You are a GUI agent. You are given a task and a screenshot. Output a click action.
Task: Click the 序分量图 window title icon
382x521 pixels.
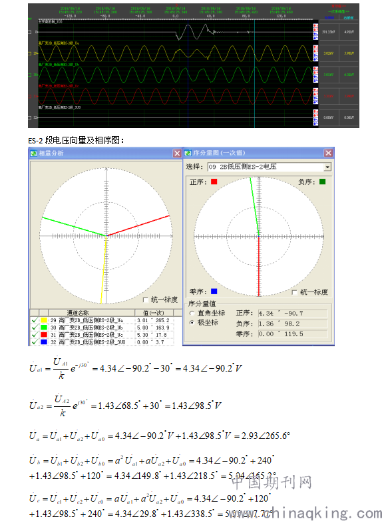(188, 153)
